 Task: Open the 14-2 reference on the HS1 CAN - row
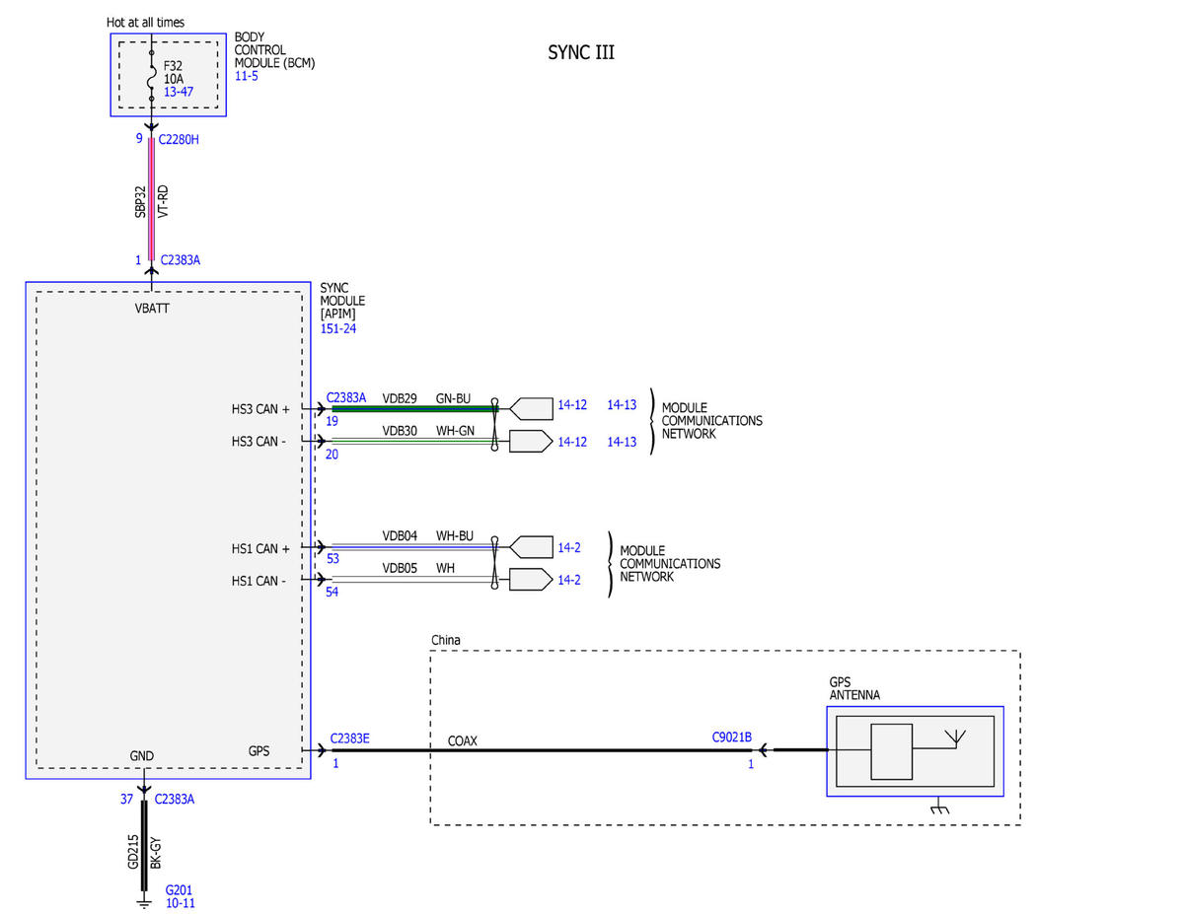coord(569,580)
